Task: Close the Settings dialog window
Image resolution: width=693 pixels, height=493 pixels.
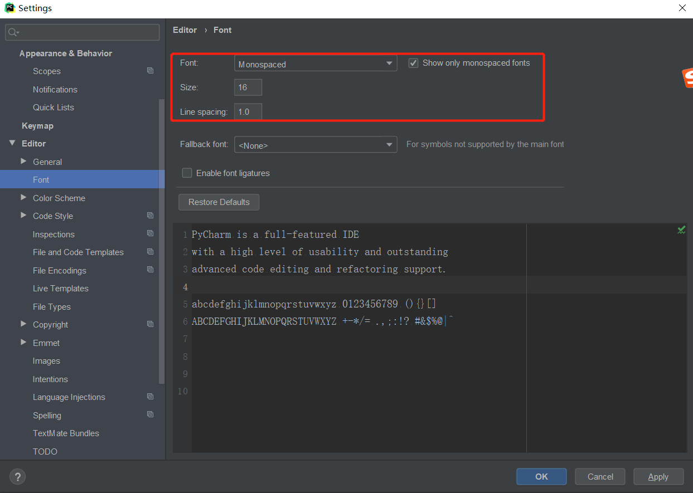Action: [x=682, y=8]
